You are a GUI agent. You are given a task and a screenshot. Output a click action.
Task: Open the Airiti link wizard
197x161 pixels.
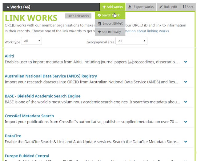point(10,56)
